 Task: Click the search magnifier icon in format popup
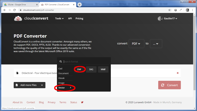pos(61,62)
